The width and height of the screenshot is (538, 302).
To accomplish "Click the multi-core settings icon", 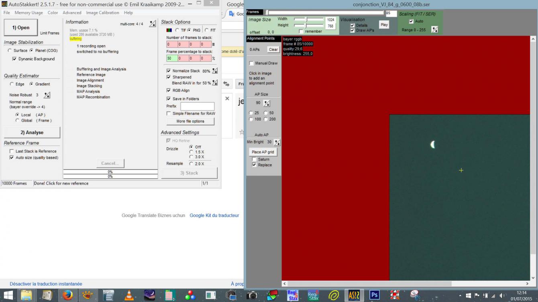I will point(153,24).
